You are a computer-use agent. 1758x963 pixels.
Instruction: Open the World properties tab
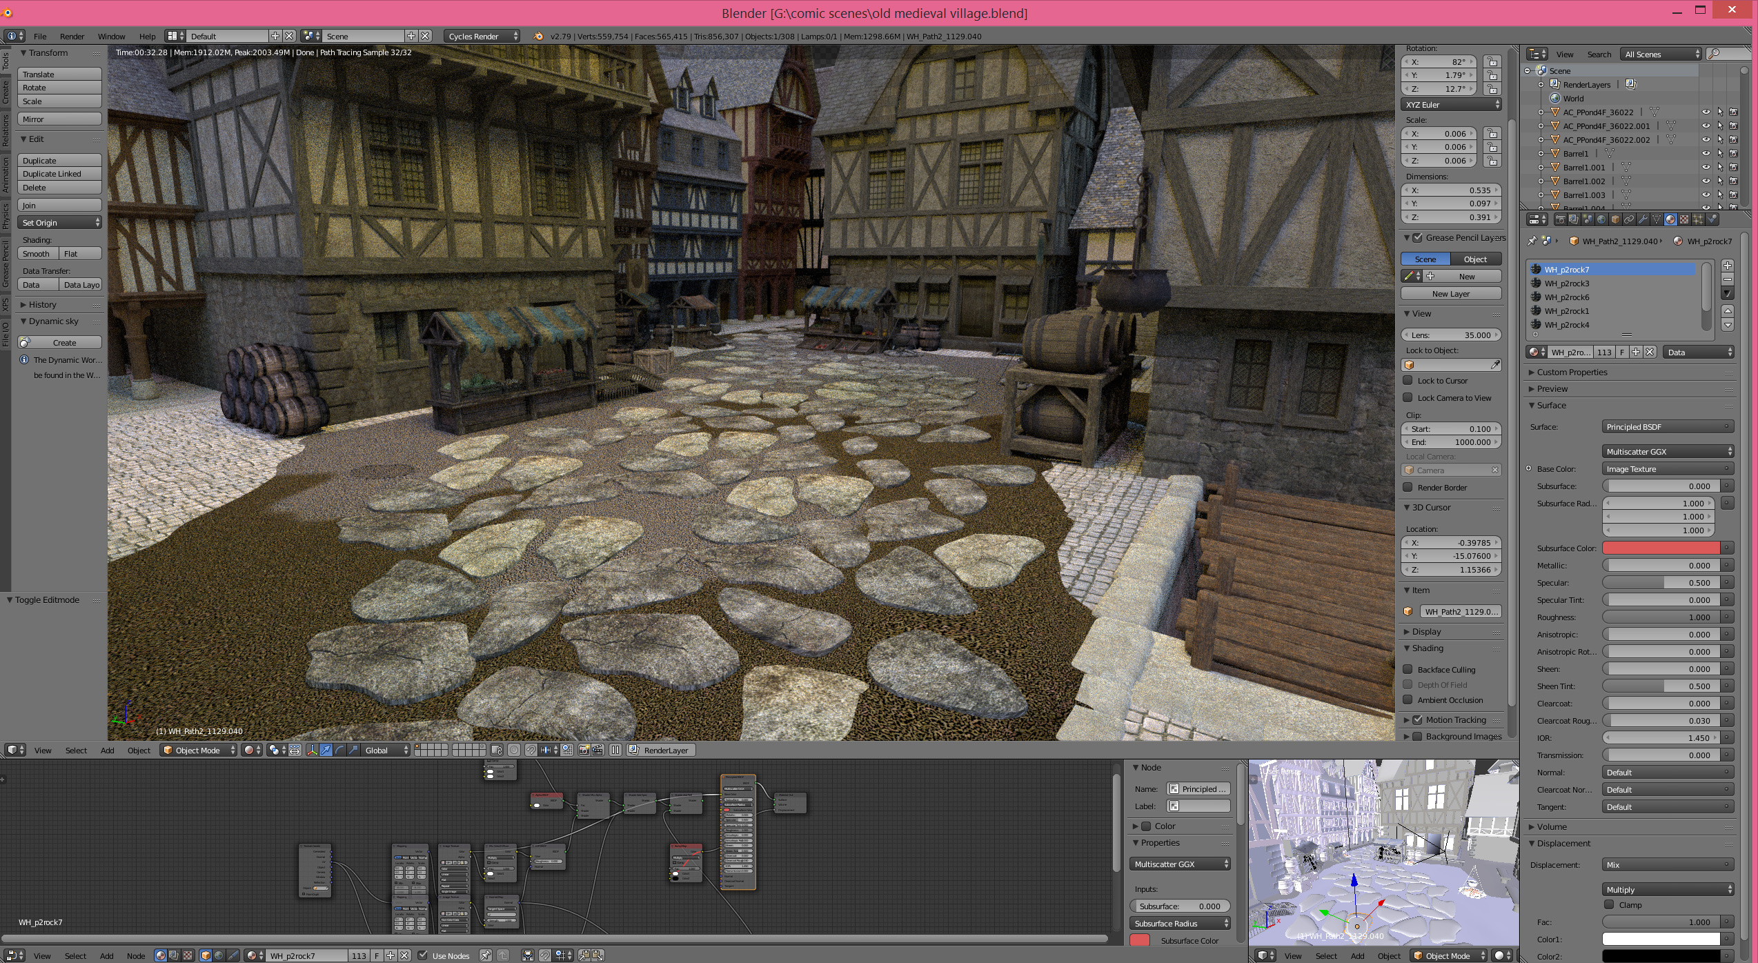[x=1601, y=219]
